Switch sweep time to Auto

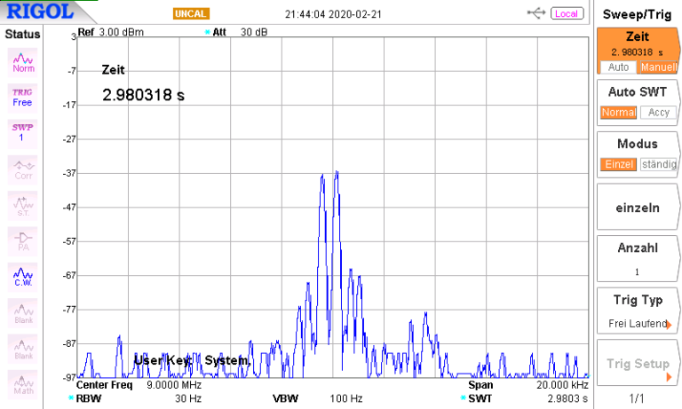pyautogui.click(x=617, y=67)
